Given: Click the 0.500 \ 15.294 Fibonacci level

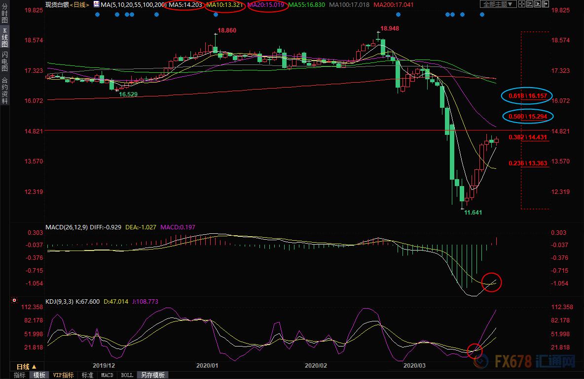Looking at the screenshot, I should click(x=528, y=117).
